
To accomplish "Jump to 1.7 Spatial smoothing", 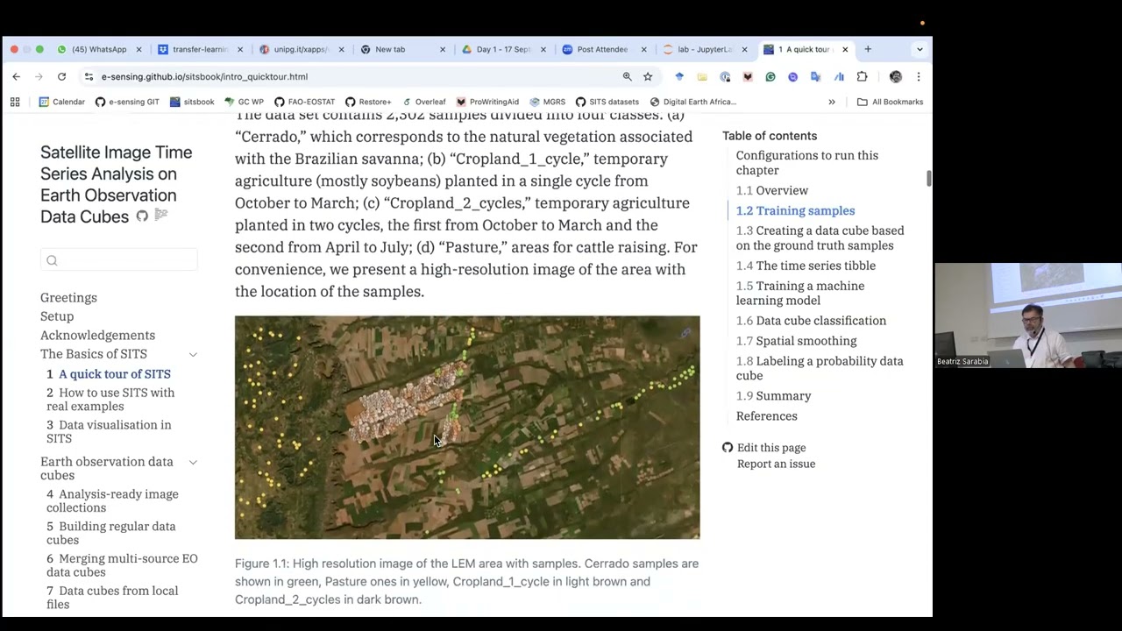I will (797, 341).
